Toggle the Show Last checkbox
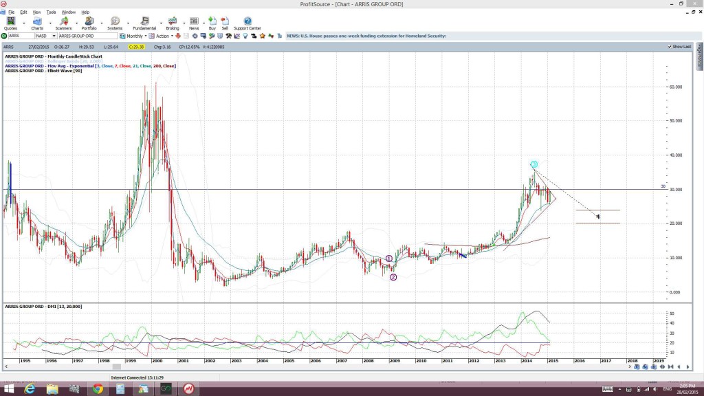Image resolution: width=704 pixels, height=396 pixels. pyautogui.click(x=670, y=47)
